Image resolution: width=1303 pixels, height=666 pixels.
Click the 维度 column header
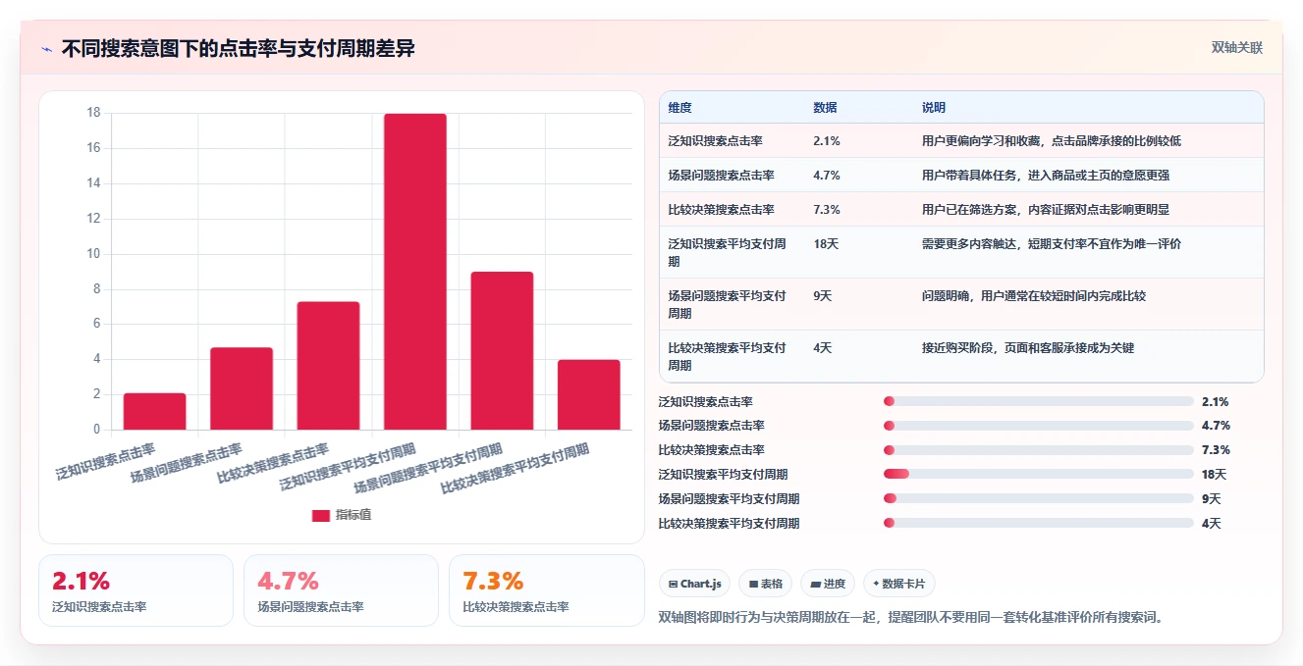(x=680, y=108)
